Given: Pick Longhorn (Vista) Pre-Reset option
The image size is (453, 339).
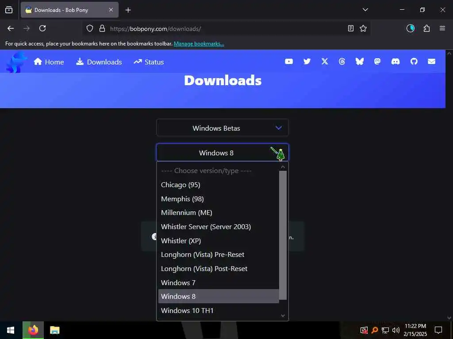Looking at the screenshot, I should 219,255.
